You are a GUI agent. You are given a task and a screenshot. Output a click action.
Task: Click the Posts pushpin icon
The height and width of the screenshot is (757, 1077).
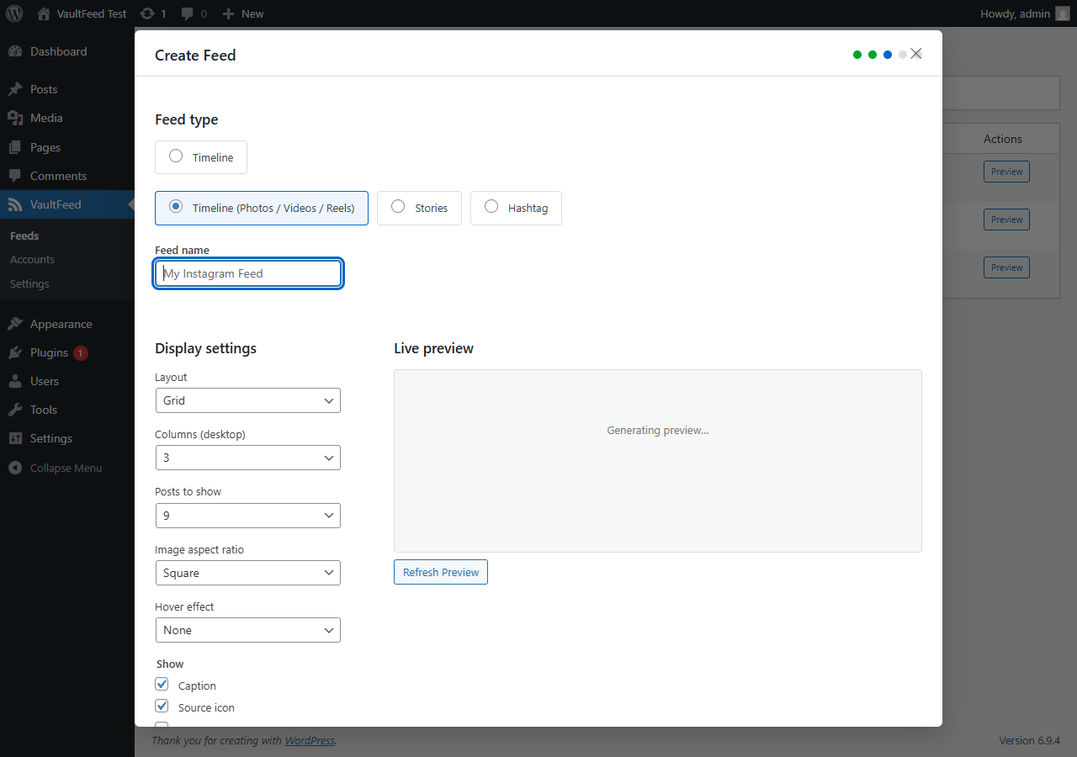coord(15,89)
